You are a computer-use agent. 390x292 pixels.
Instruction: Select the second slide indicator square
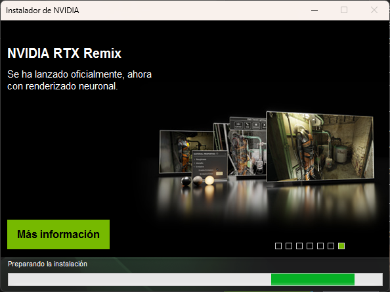pyautogui.click(x=289, y=246)
